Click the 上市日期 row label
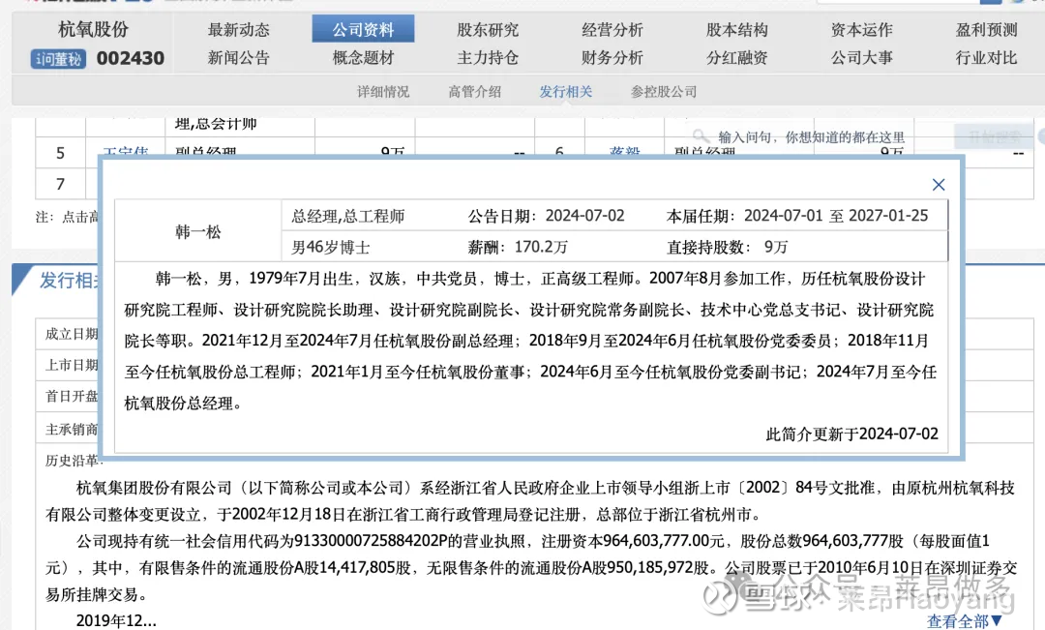This screenshot has width=1045, height=630. pyautogui.click(x=72, y=366)
